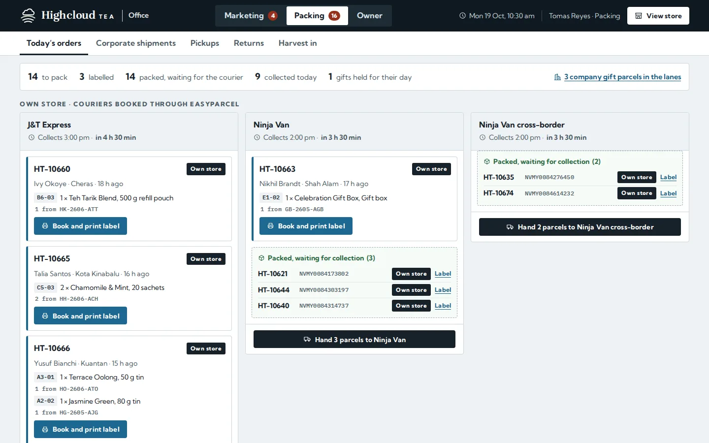Click the box icon beside Packed, waiting (2)
709x443 pixels.
[487, 161]
